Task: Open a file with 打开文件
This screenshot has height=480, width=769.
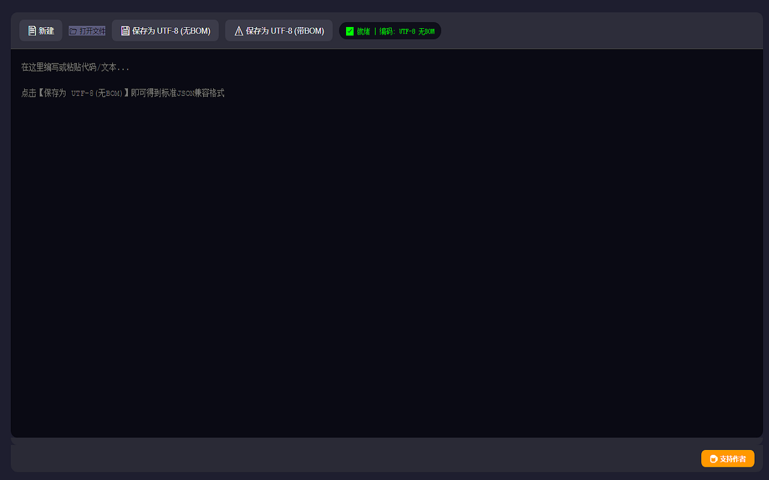Action: tap(87, 31)
